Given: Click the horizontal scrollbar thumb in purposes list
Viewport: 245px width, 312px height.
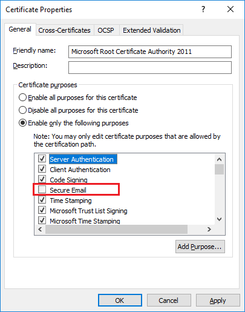Looking at the screenshot, I should pyautogui.click(x=116, y=230).
